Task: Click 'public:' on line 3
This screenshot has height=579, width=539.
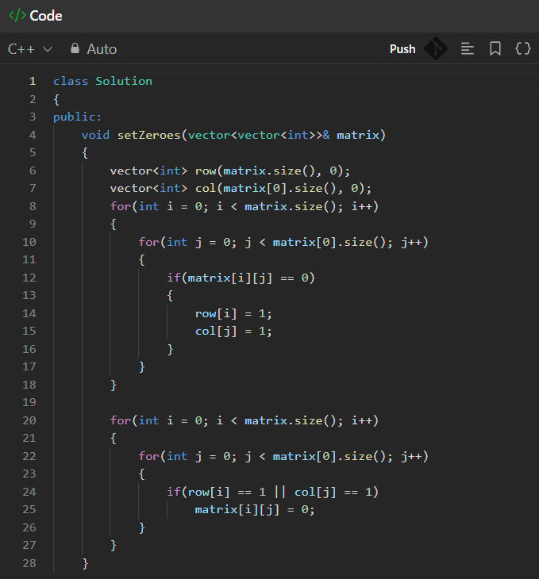Action: (x=77, y=117)
